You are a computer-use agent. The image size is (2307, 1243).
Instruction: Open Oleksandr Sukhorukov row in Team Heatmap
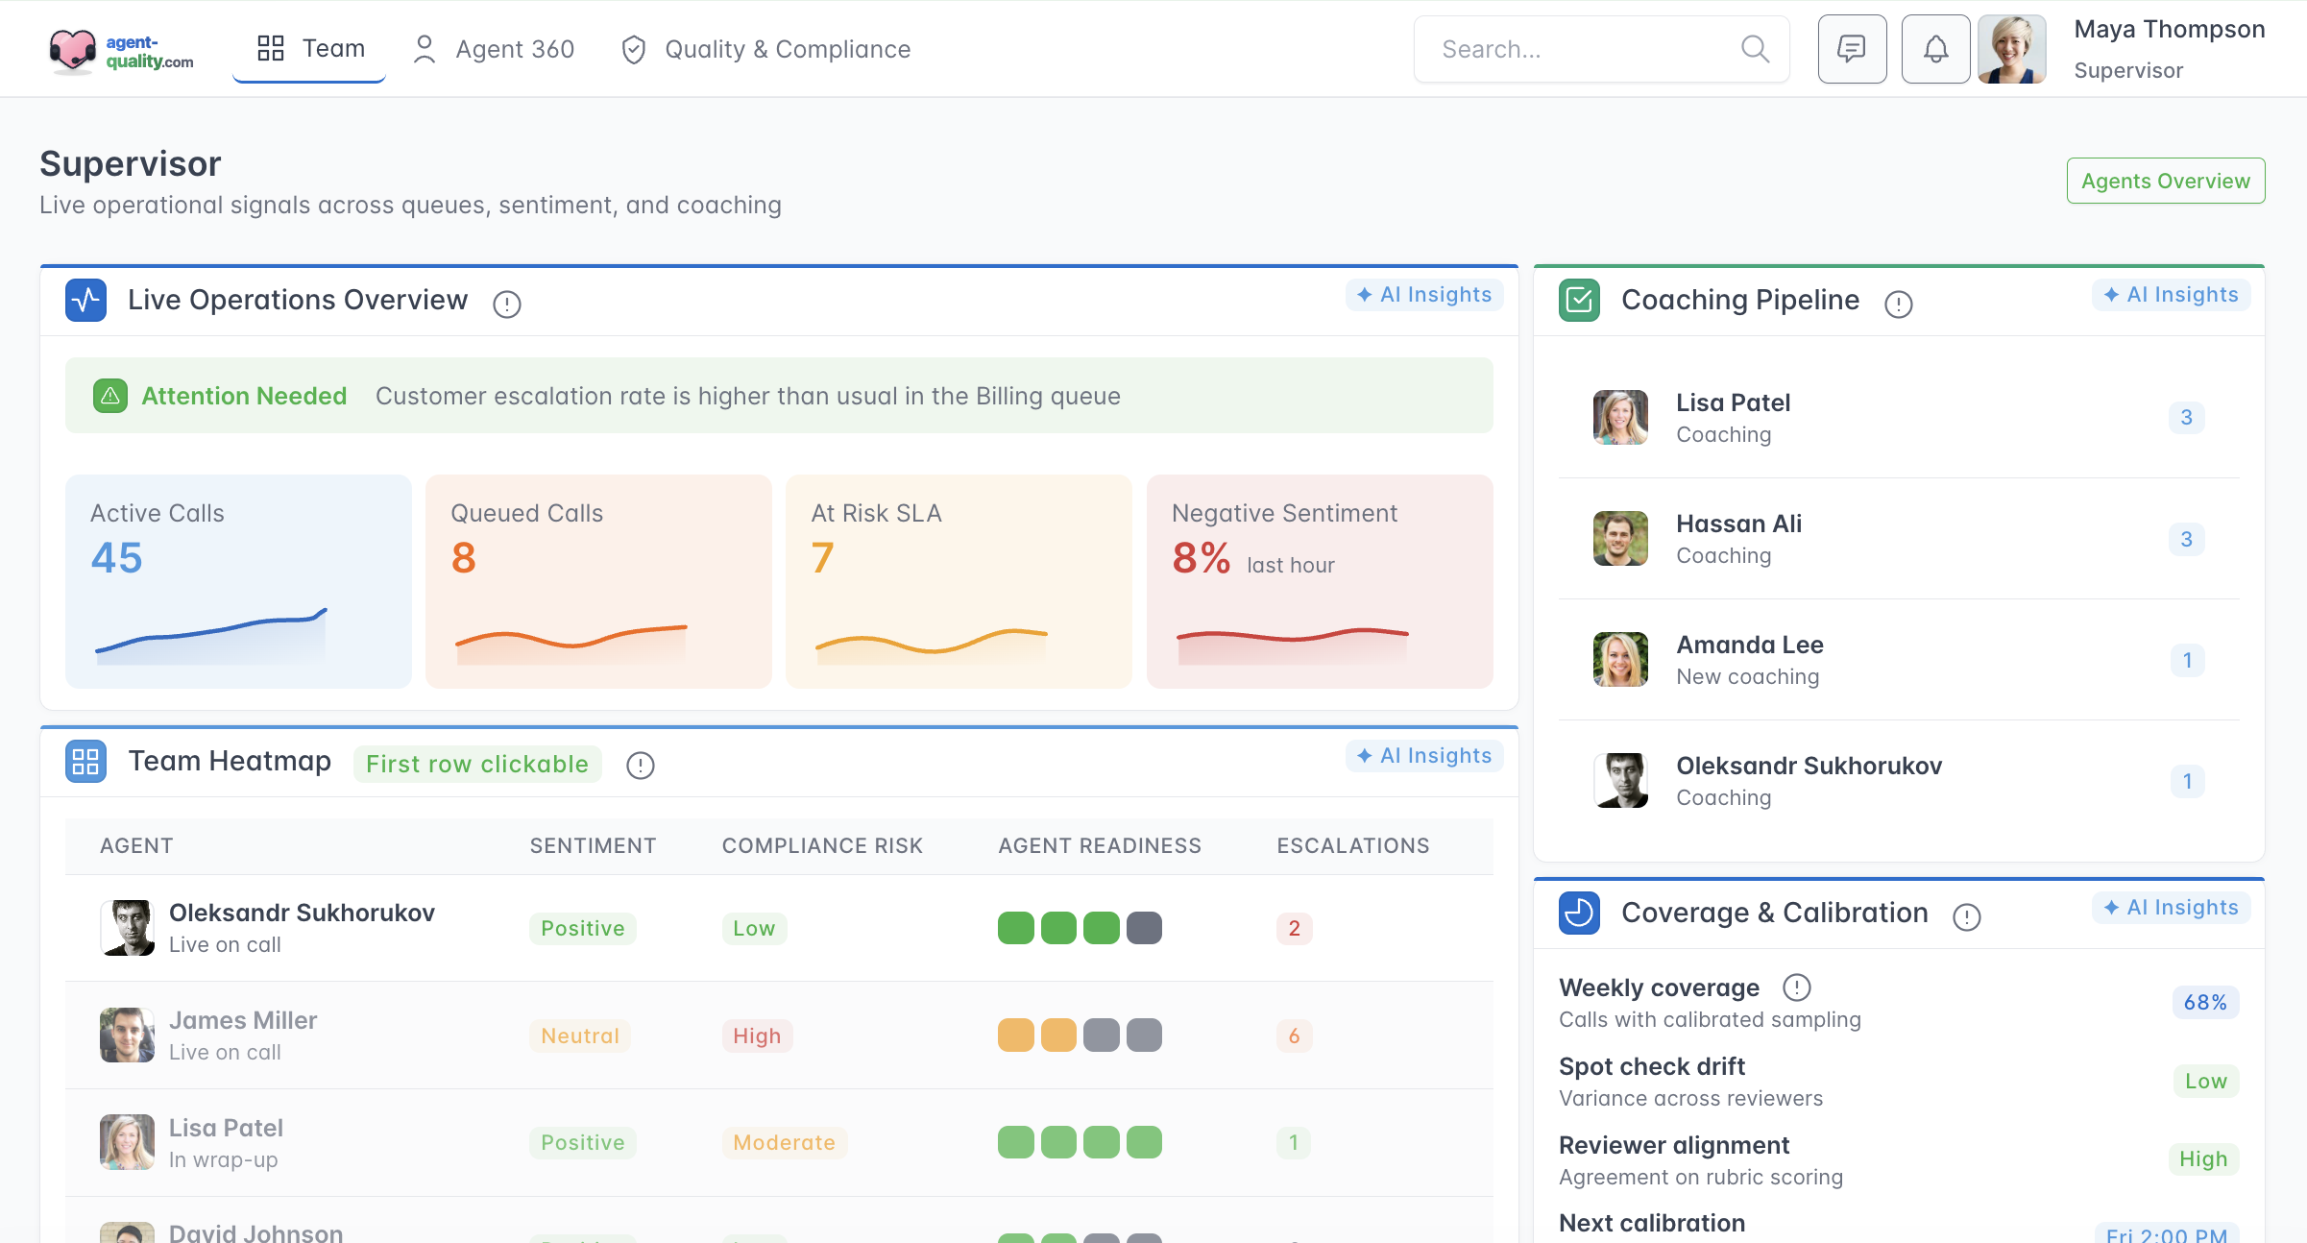(x=302, y=927)
